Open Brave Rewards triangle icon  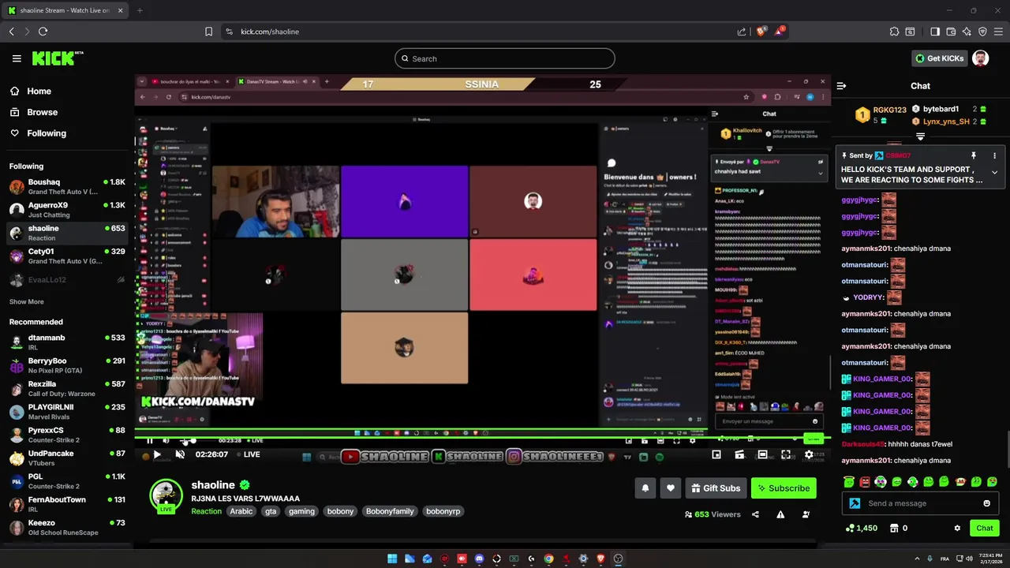780,32
